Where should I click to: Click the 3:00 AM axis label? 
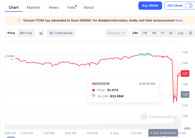point(136,133)
